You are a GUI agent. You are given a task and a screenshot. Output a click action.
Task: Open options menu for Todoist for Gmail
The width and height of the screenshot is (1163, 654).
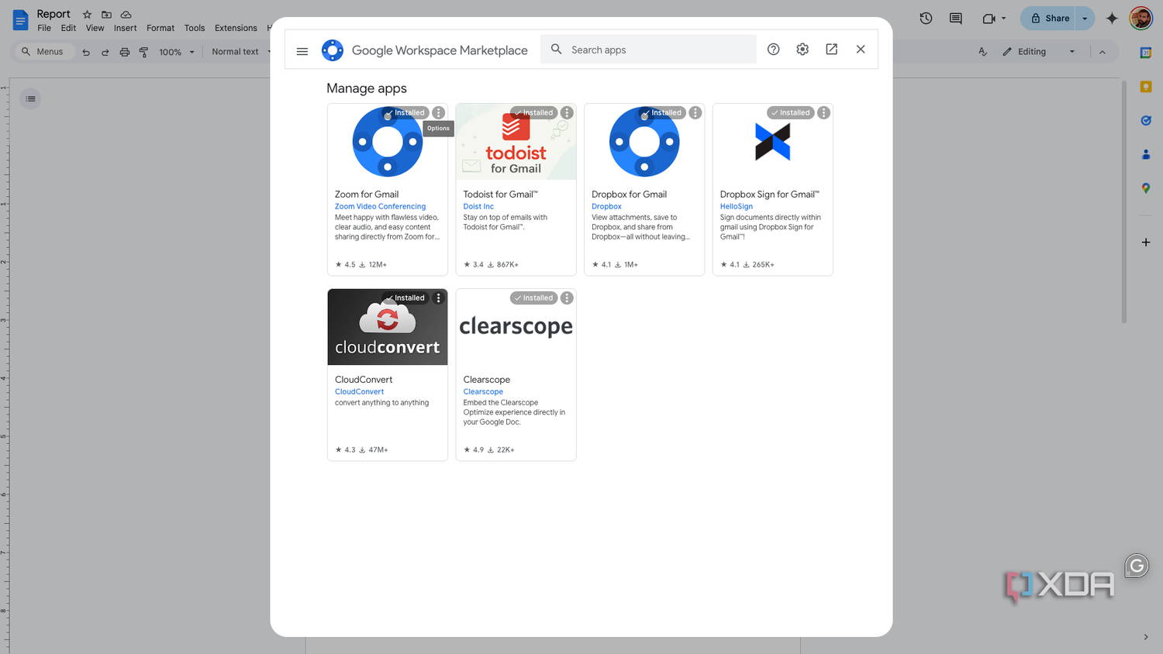click(567, 113)
